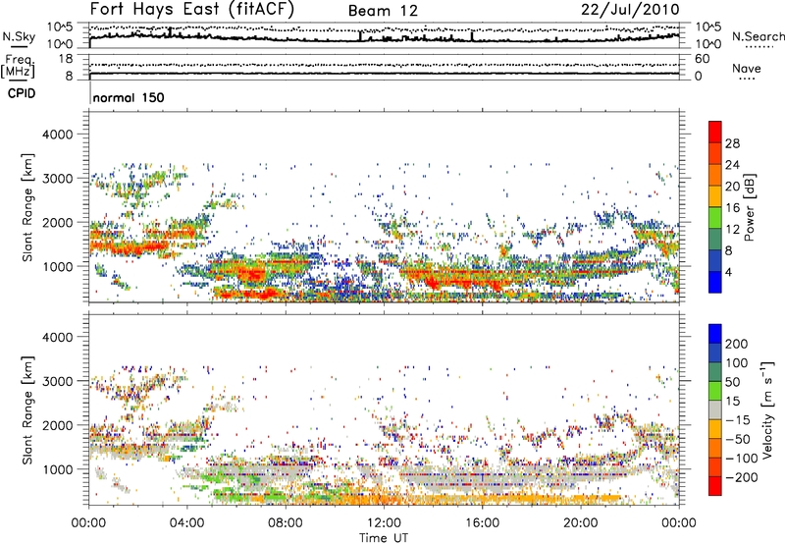Click the "Power [dB]" colorbar title
The width and height of the screenshot is (785, 544).
tap(749, 207)
